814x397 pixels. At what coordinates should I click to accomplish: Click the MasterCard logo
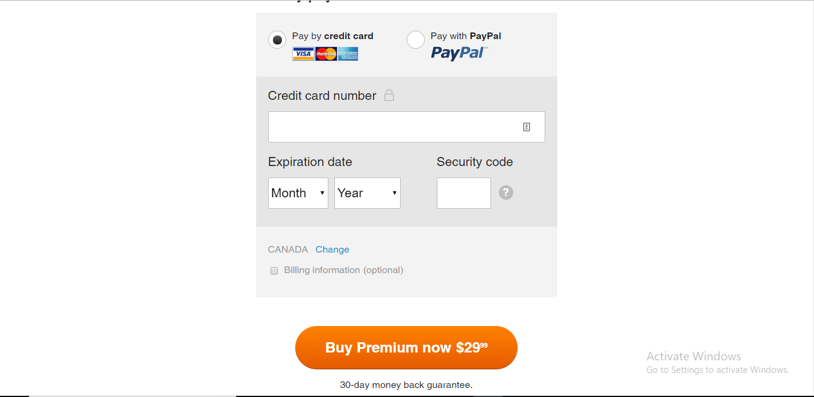click(326, 54)
